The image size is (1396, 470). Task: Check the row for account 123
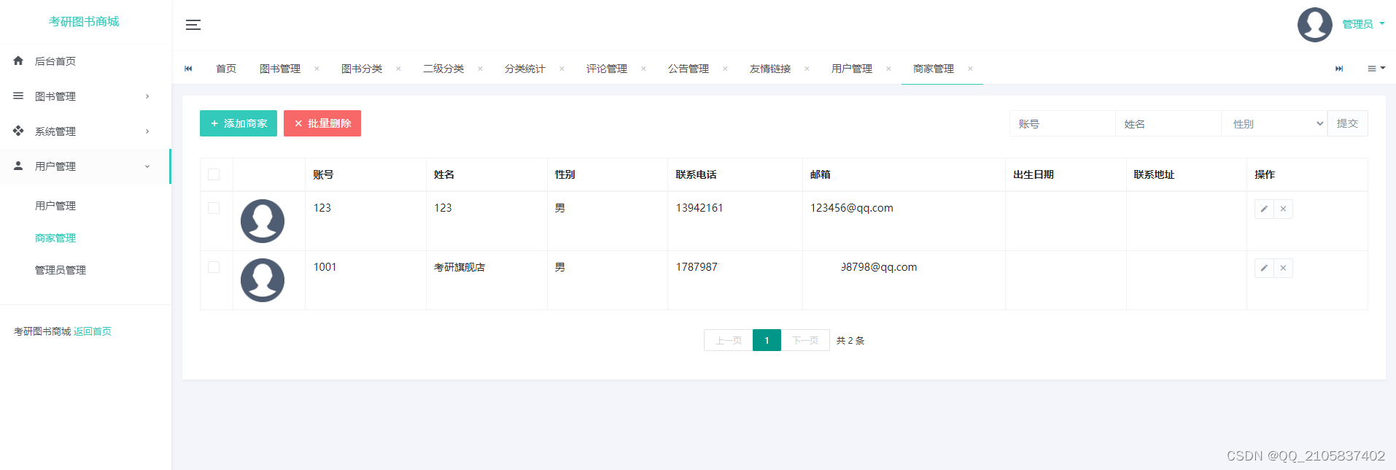click(214, 208)
